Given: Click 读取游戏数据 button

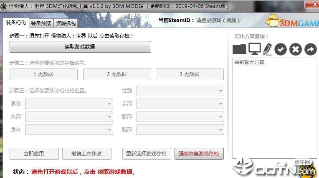Looking at the screenshot, I should click(x=80, y=47).
